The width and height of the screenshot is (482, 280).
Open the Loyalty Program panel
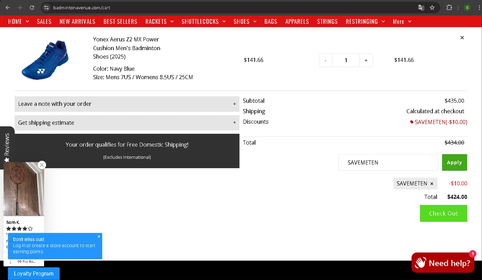tap(34, 274)
